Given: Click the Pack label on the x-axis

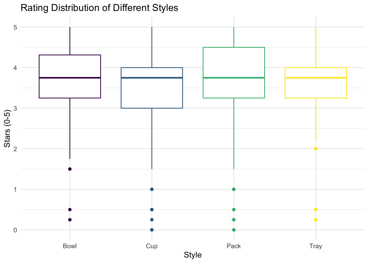Looking at the screenshot, I should coord(234,246).
